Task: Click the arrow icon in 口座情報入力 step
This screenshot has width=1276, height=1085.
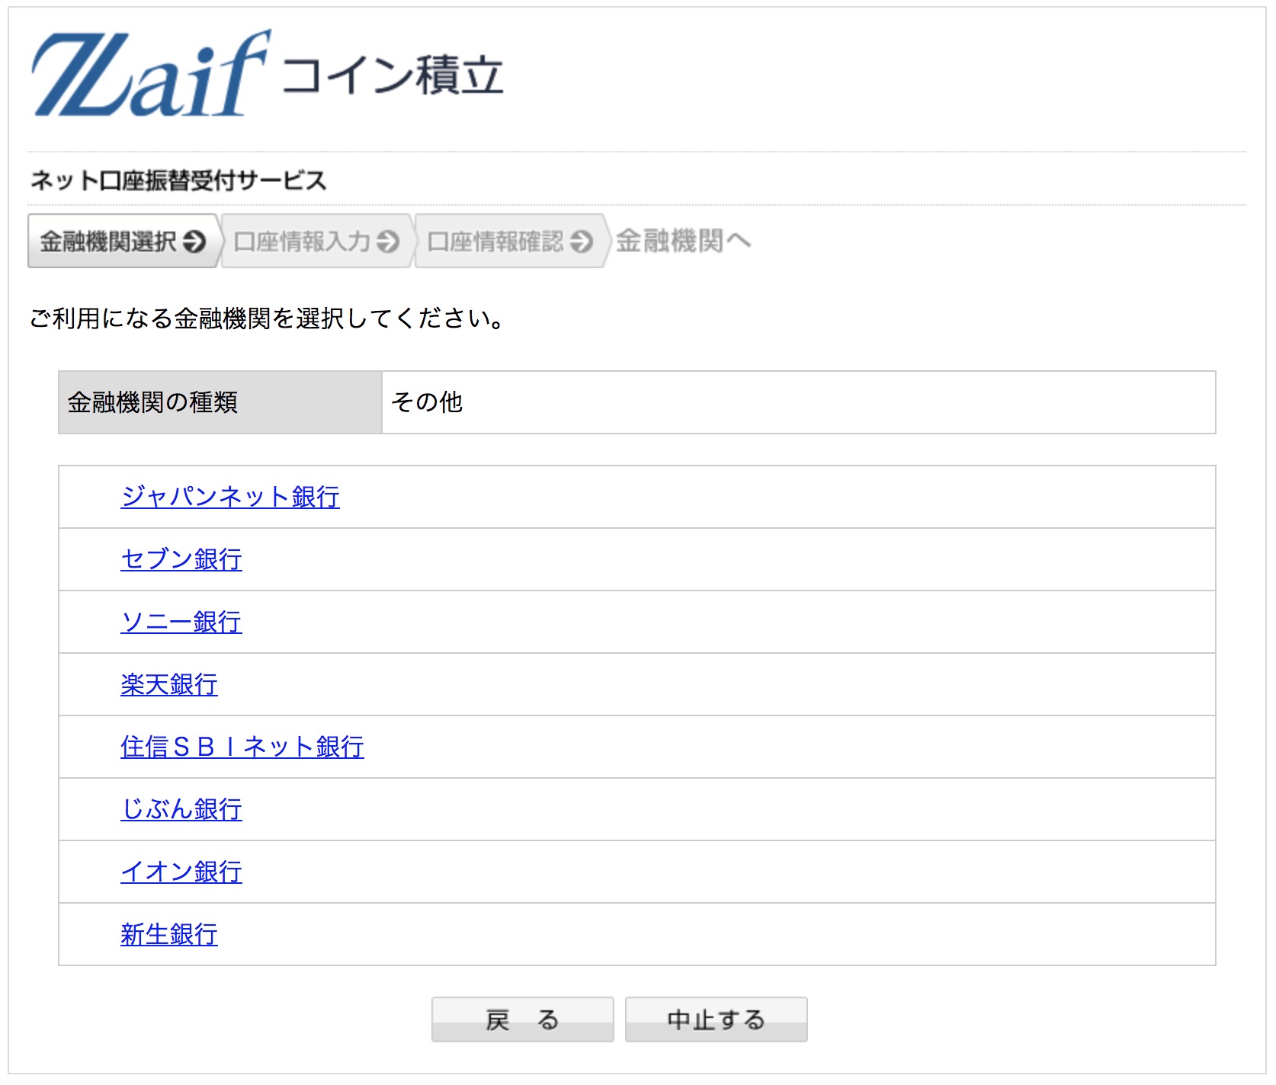Action: click(390, 242)
